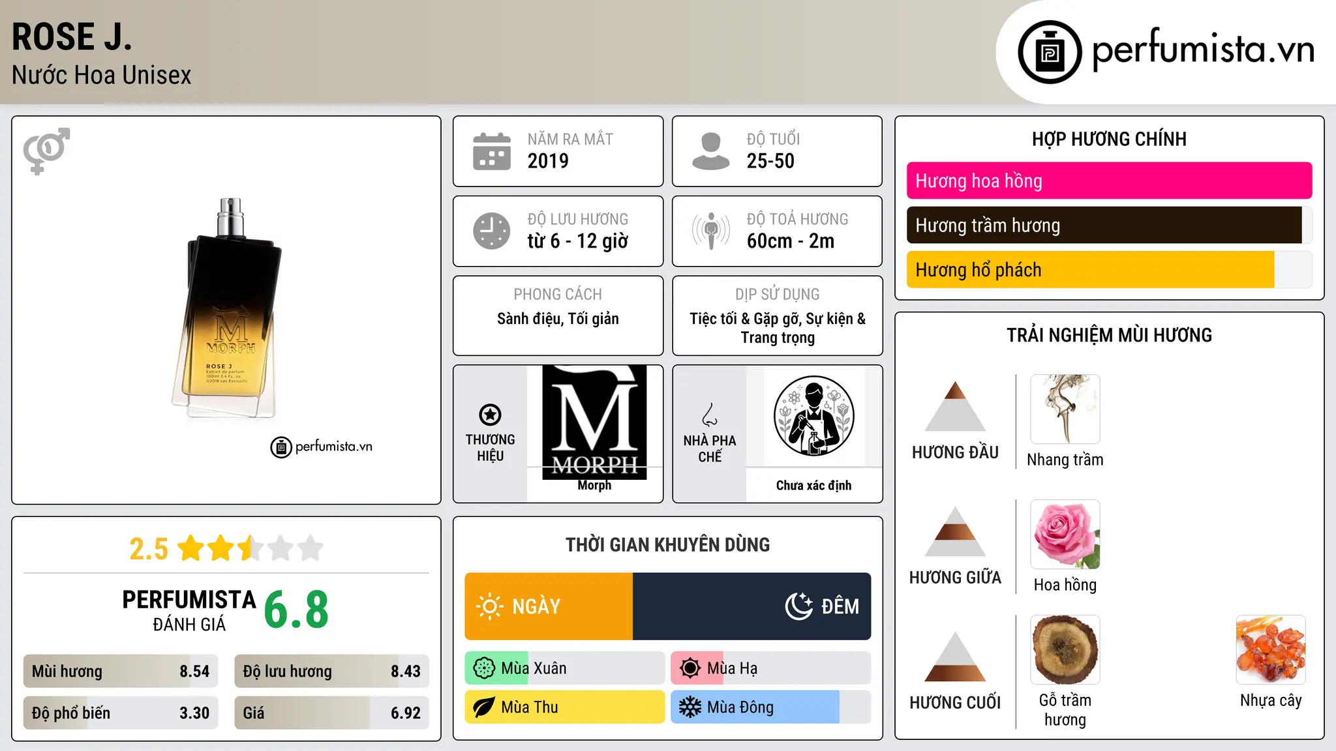1336x751 pixels.
Task: Click the nose icon above Nhà pha chế
Action: [x=710, y=415]
